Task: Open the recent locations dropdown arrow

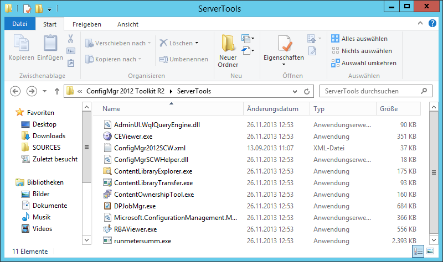Action: (44, 91)
